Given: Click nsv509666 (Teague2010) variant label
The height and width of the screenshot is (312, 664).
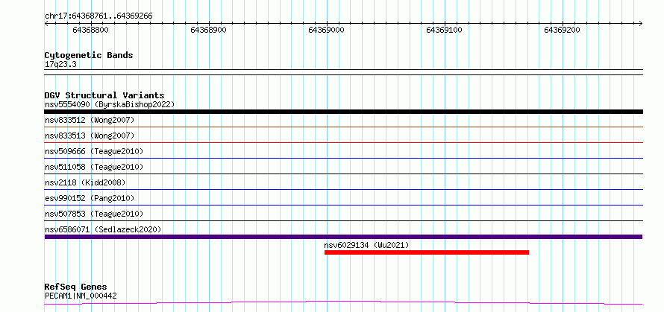Looking at the screenshot, I should coord(94,151).
